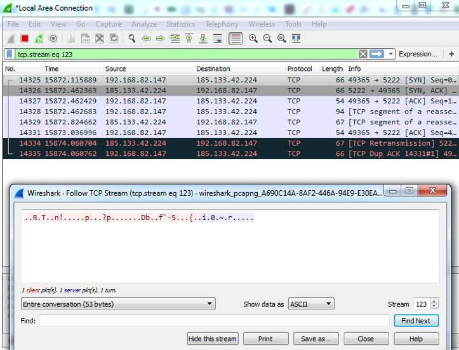Stop capturing packets with red square icon
The image size is (459, 350).
pyautogui.click(x=25, y=38)
